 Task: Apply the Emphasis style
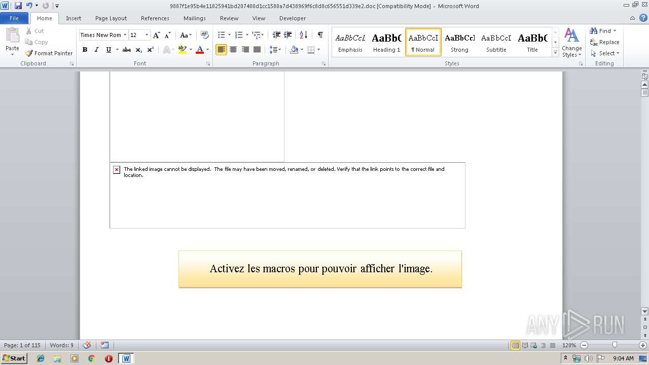click(350, 42)
